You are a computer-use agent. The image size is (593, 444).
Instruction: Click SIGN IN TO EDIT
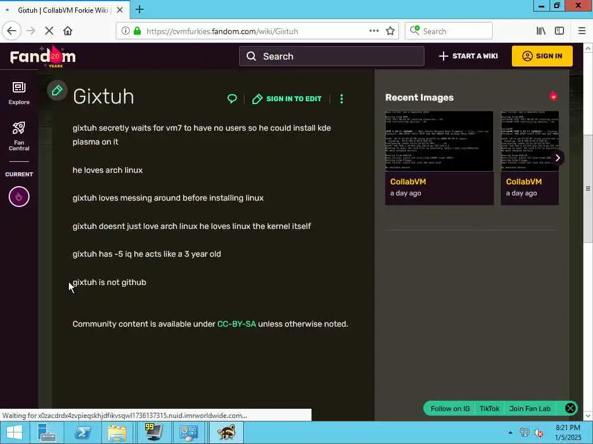pyautogui.click(x=287, y=99)
